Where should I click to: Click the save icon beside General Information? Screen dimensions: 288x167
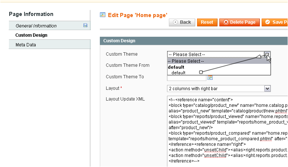click(85, 26)
